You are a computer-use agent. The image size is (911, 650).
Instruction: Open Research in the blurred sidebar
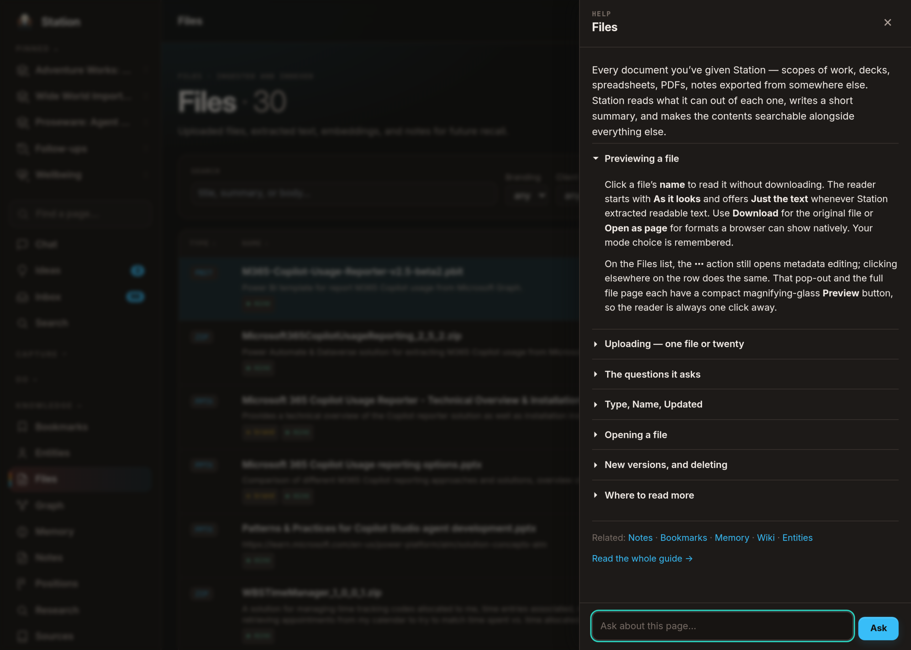[80, 610]
